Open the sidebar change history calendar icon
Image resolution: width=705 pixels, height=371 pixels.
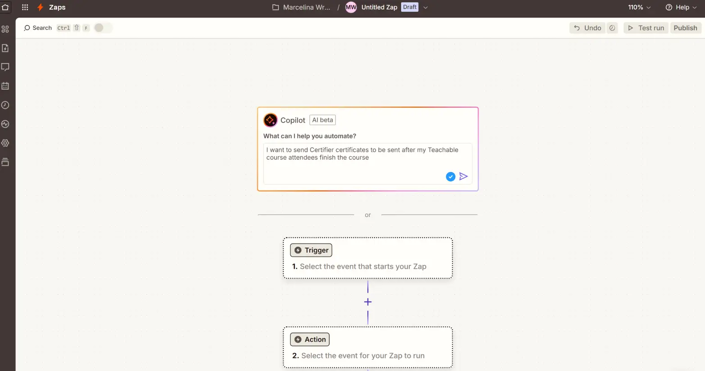click(x=5, y=86)
